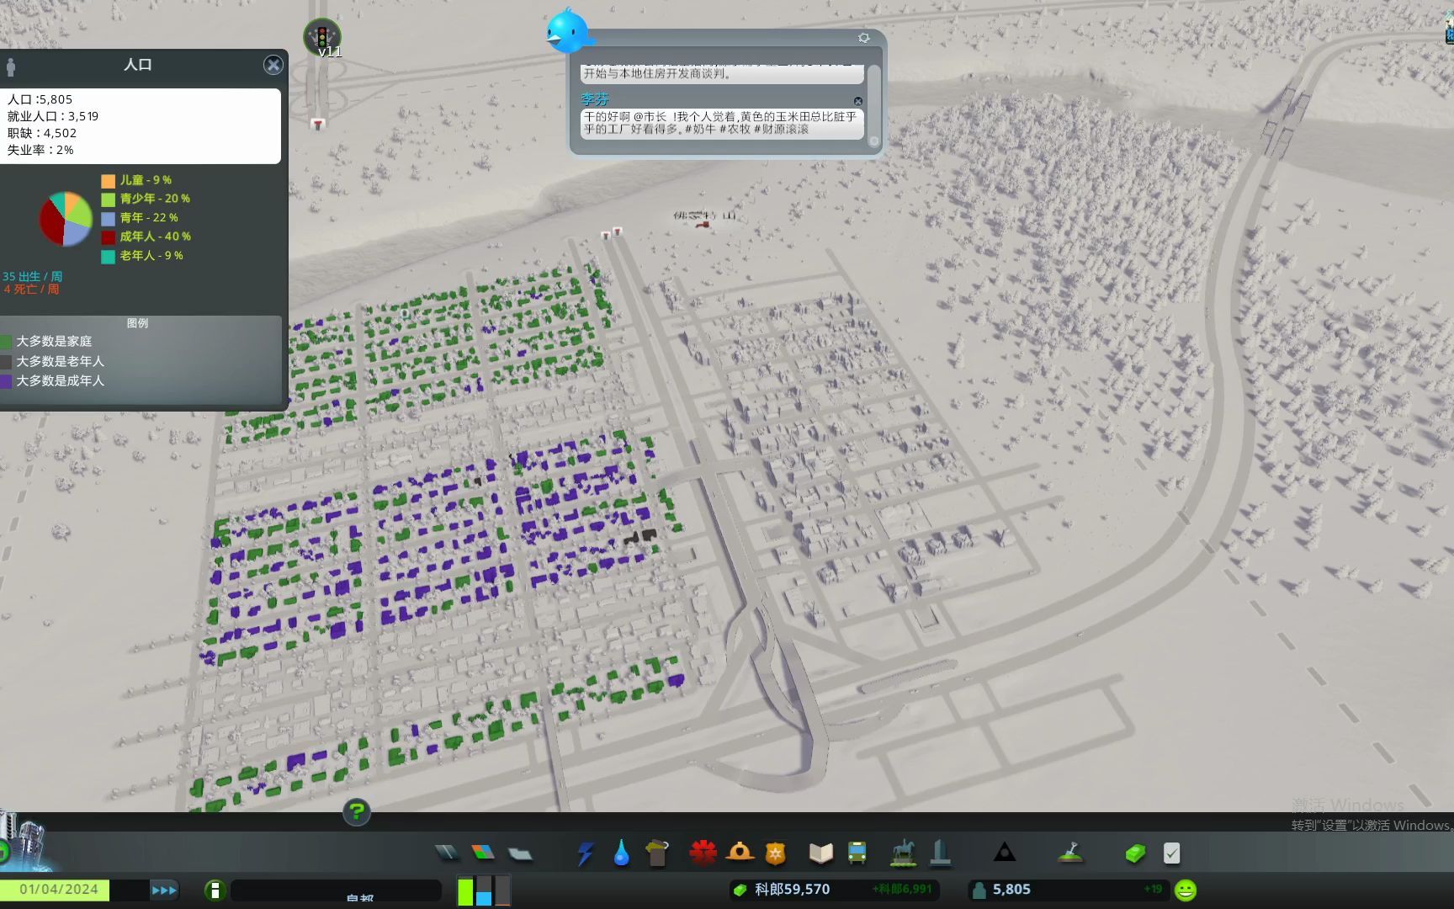Click the Chirper blue bird icon
The image size is (1454, 909).
click(568, 32)
